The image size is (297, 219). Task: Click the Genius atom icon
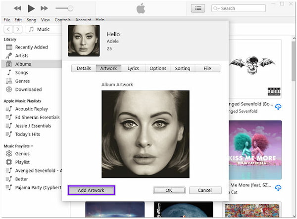pyautogui.click(x=9, y=154)
